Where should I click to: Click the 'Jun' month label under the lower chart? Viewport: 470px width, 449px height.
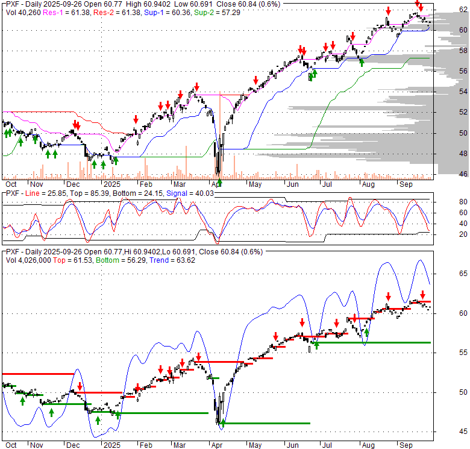click(292, 445)
